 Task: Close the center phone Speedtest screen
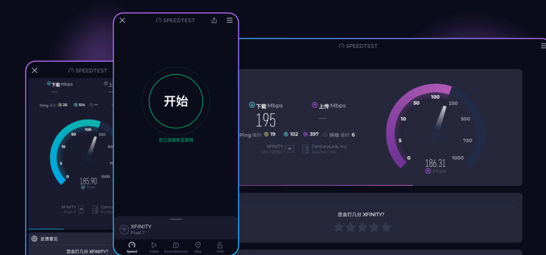122,20
